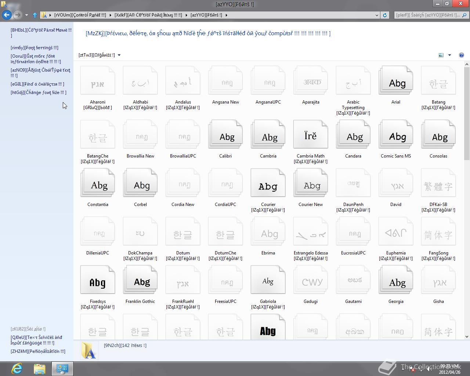470x376 pixels.
Task: Select the Comic Sans MS font icon
Action: tap(396, 135)
